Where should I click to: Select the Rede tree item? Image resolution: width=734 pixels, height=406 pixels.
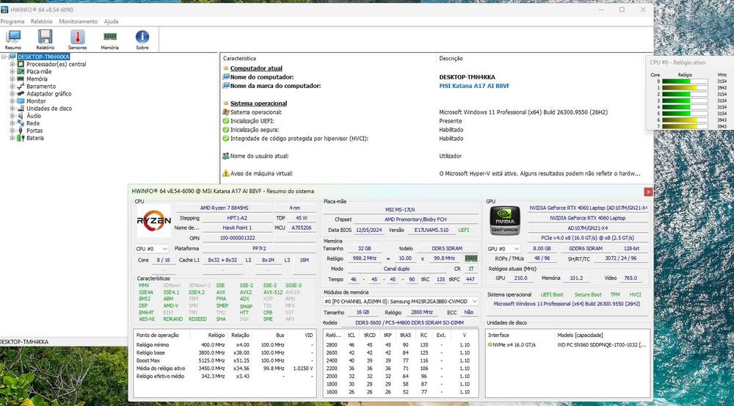click(33, 123)
